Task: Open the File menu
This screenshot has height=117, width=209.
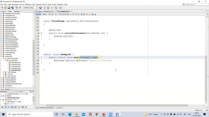Action: pyautogui.click(x=2, y=5)
